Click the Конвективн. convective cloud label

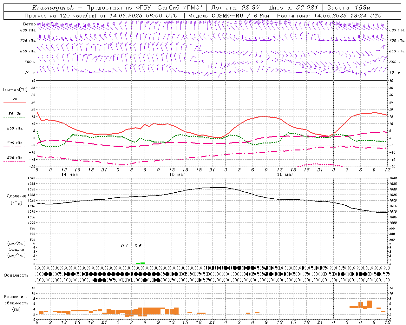click(16, 297)
